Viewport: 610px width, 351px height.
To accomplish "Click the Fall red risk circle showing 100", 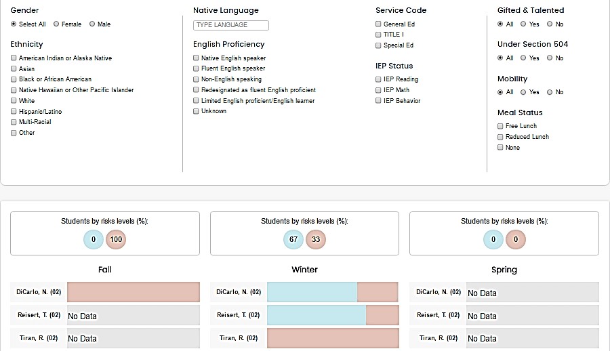I will click(116, 239).
